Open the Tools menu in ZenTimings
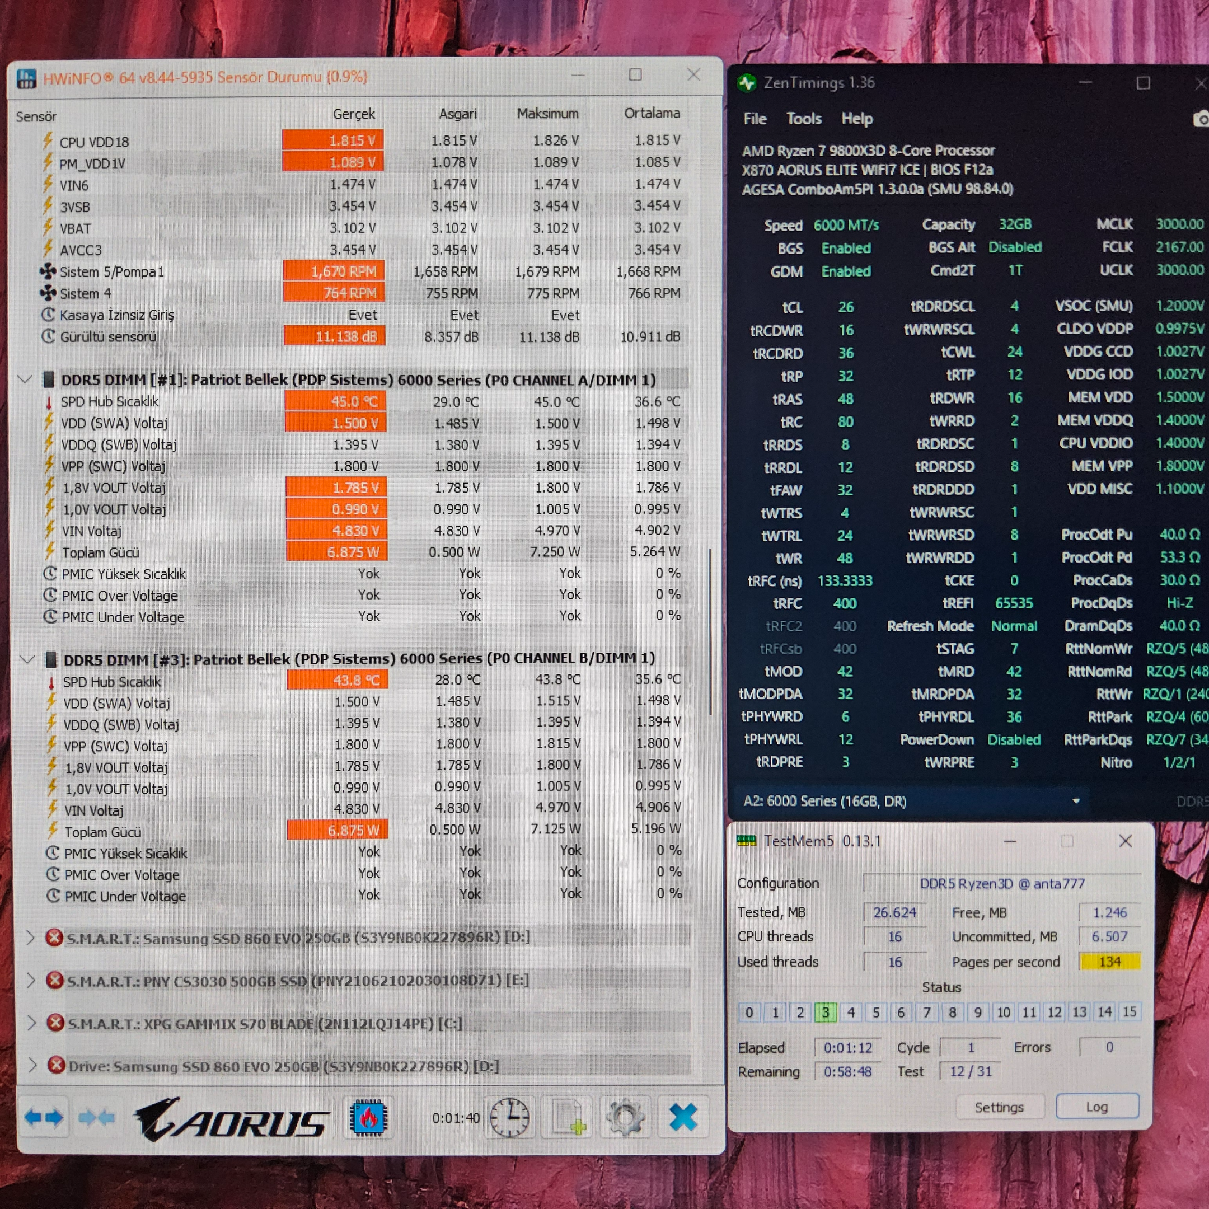1209x1209 pixels. [x=804, y=119]
